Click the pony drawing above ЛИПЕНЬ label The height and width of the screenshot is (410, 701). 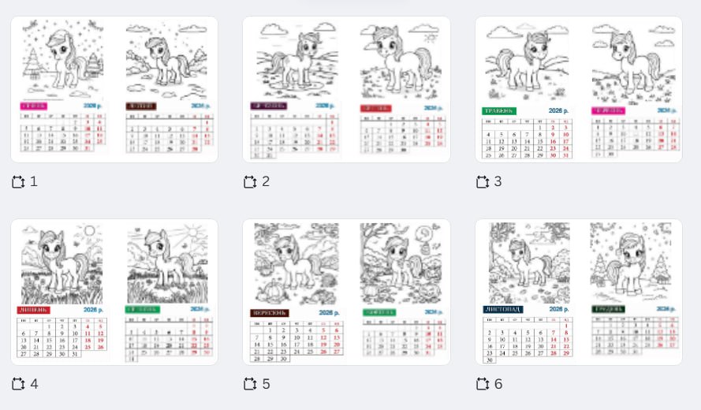point(62,264)
